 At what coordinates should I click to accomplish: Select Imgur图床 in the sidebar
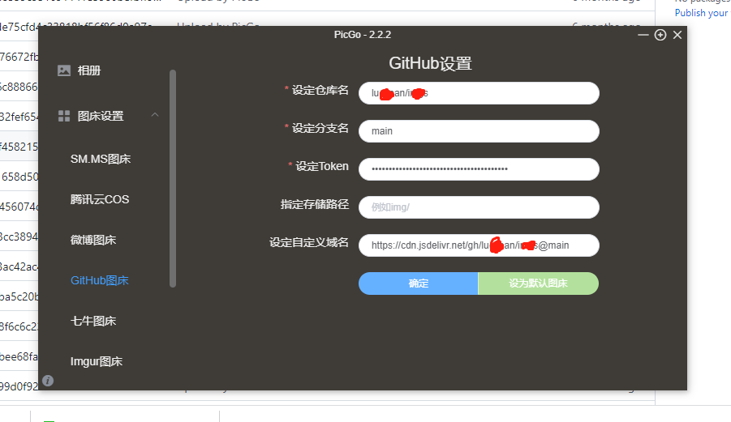(96, 361)
